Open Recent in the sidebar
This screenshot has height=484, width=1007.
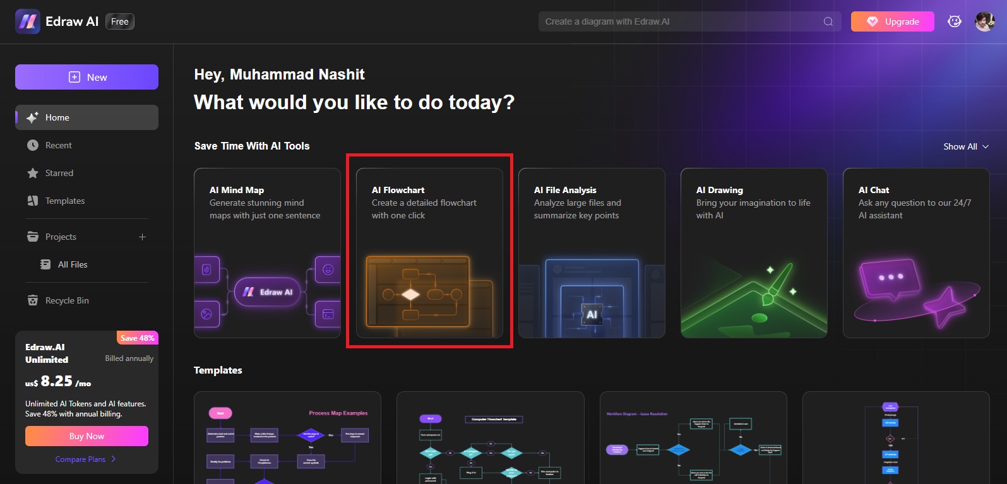(86, 145)
